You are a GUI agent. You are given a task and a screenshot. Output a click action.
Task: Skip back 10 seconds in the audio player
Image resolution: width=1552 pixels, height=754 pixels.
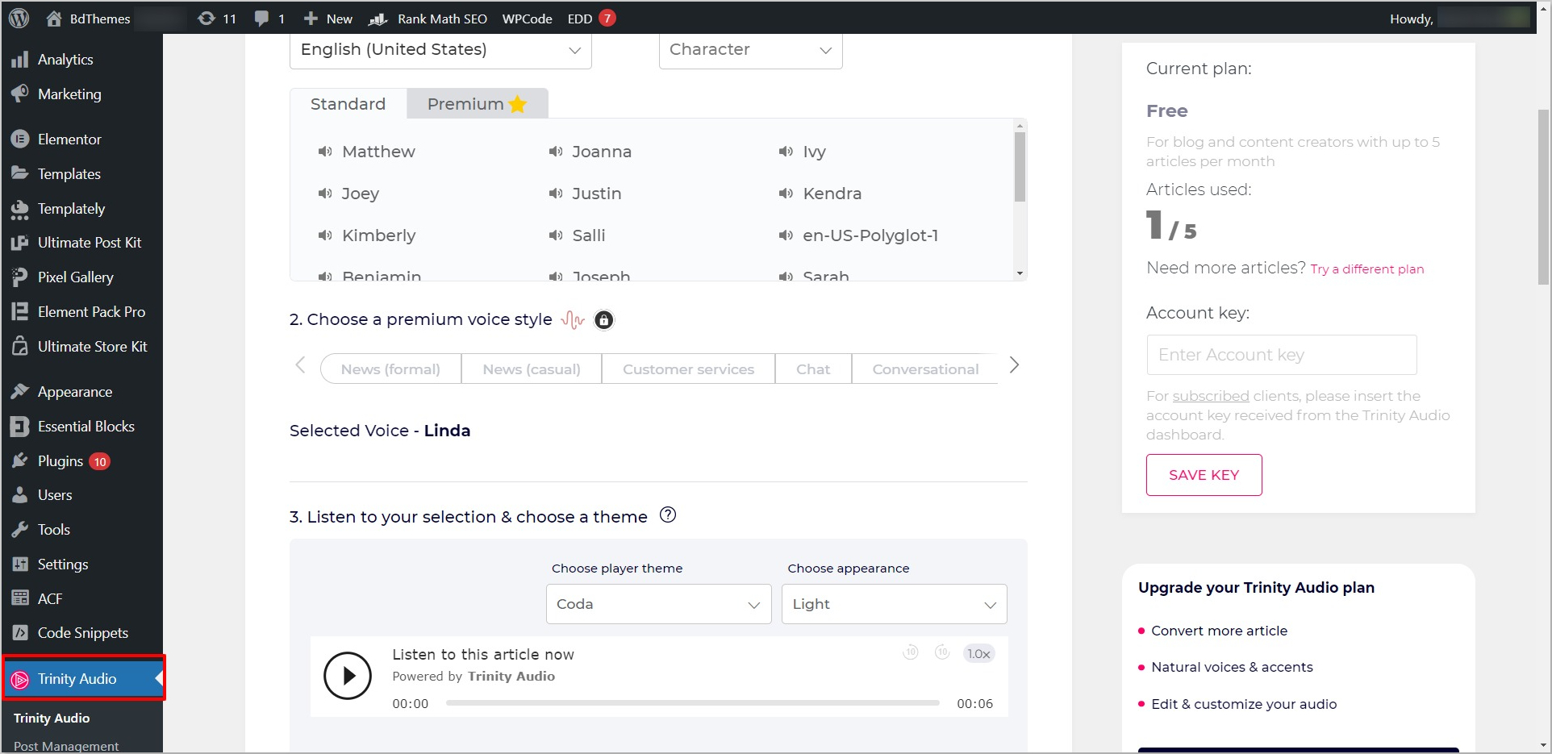(910, 653)
